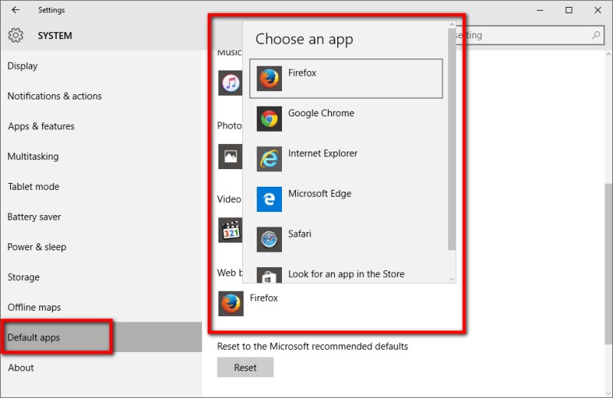Close the Settings window
Viewport: 613px width, 398px height.
[598, 10]
